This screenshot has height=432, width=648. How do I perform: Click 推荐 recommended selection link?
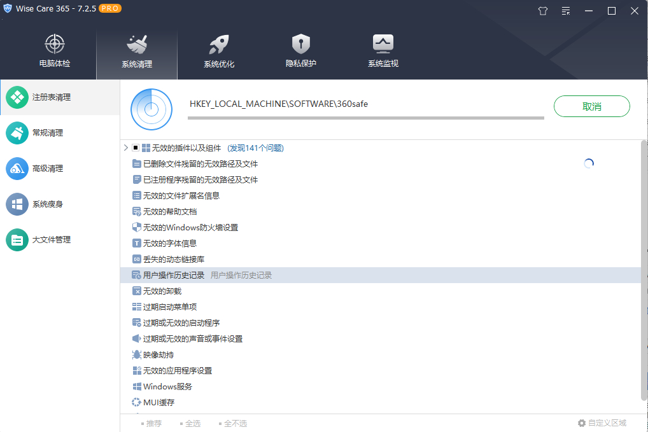point(151,423)
